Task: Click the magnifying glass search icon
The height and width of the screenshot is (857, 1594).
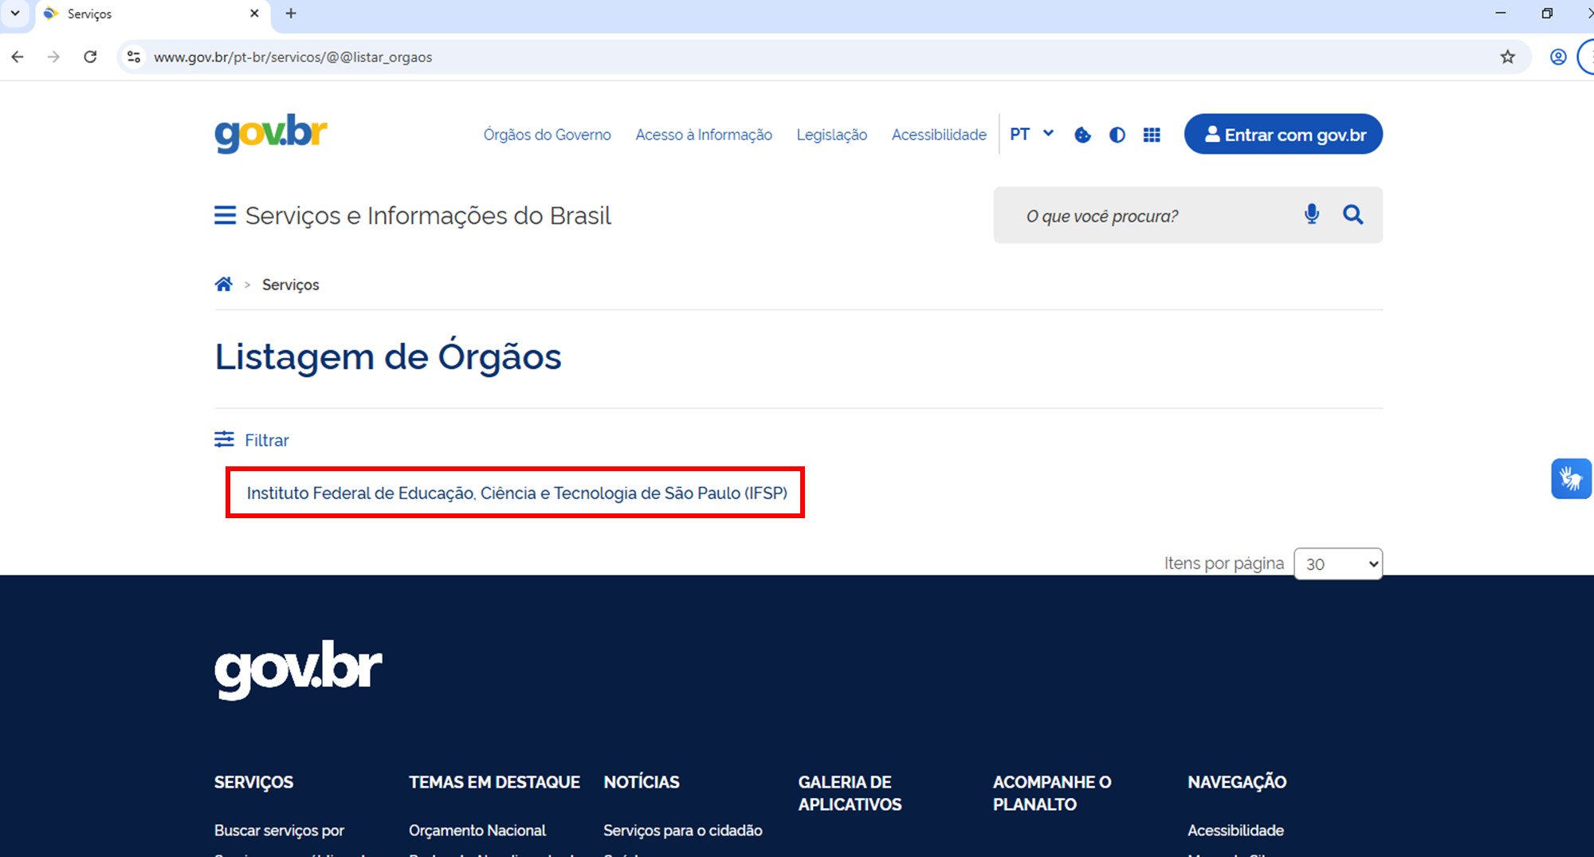Action: pyautogui.click(x=1353, y=214)
